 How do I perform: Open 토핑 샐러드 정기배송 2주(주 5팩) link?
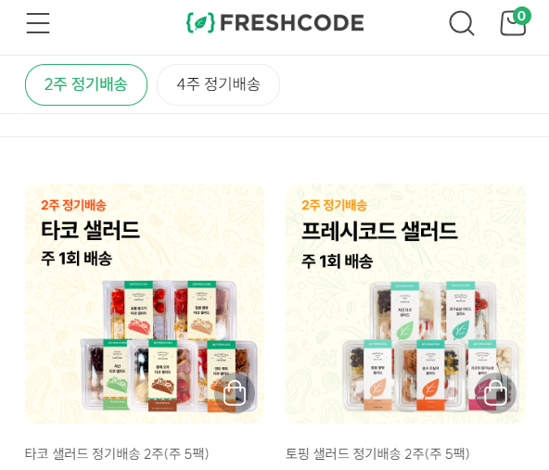tap(377, 454)
